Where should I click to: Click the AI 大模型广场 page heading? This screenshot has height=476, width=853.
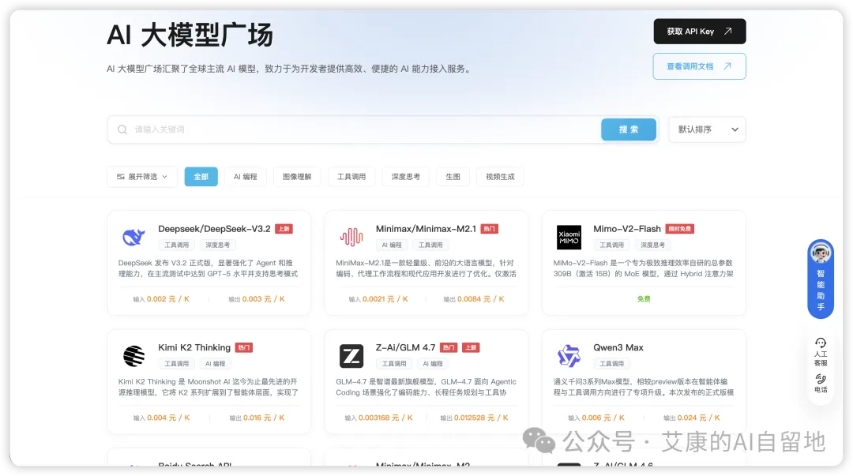(190, 36)
